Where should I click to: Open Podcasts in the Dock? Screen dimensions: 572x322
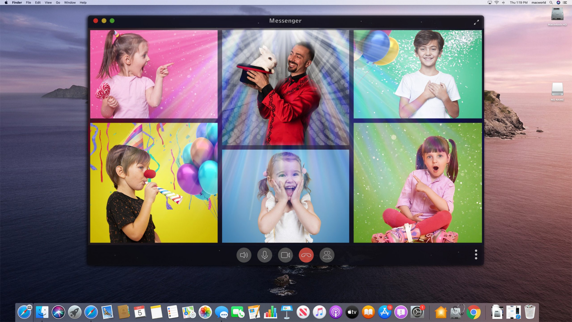click(336, 312)
